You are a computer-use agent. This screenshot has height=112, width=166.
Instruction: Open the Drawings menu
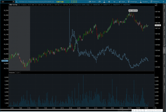tap(132, 2)
